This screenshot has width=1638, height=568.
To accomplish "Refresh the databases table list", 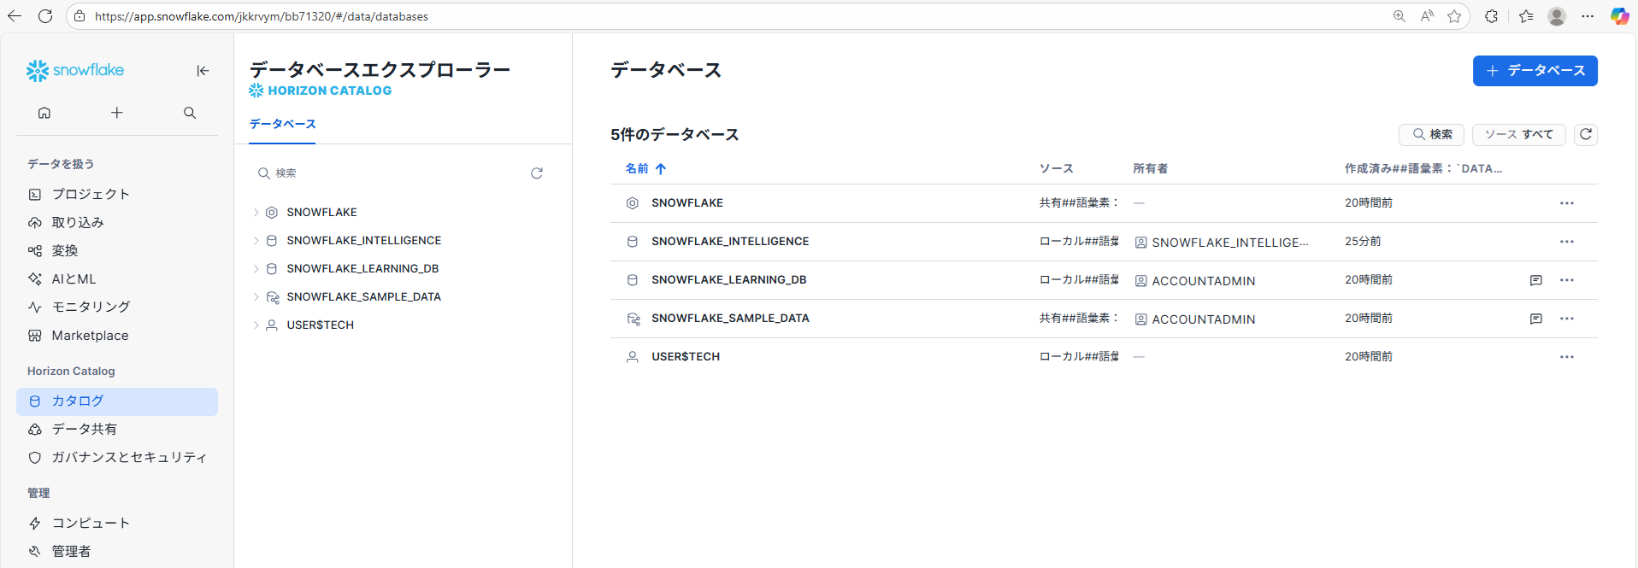I will click(1586, 134).
